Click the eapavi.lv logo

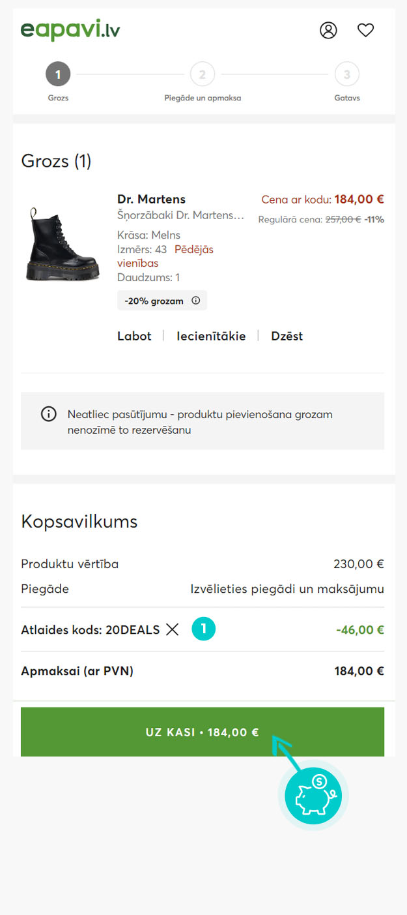[70, 30]
